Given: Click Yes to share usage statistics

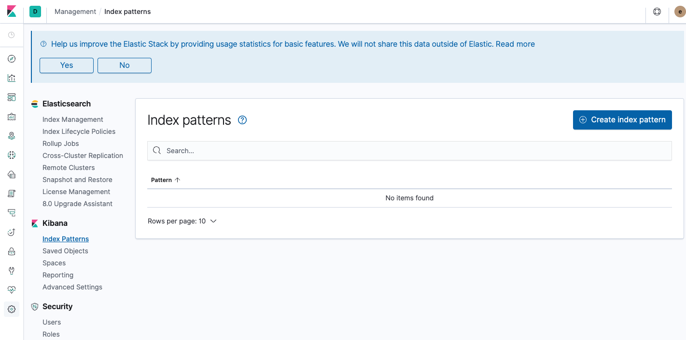Looking at the screenshot, I should tap(67, 65).
